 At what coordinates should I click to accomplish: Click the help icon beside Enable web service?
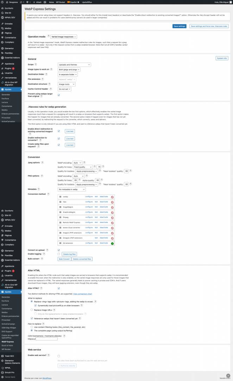coord(49,355)
